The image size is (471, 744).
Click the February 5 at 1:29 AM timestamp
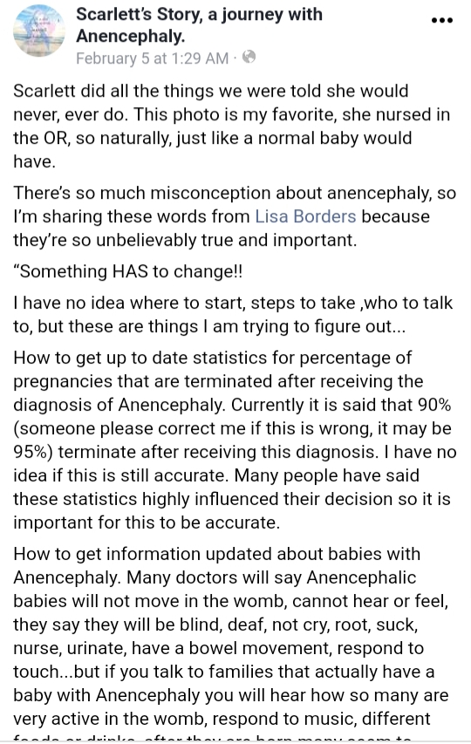pos(153,58)
